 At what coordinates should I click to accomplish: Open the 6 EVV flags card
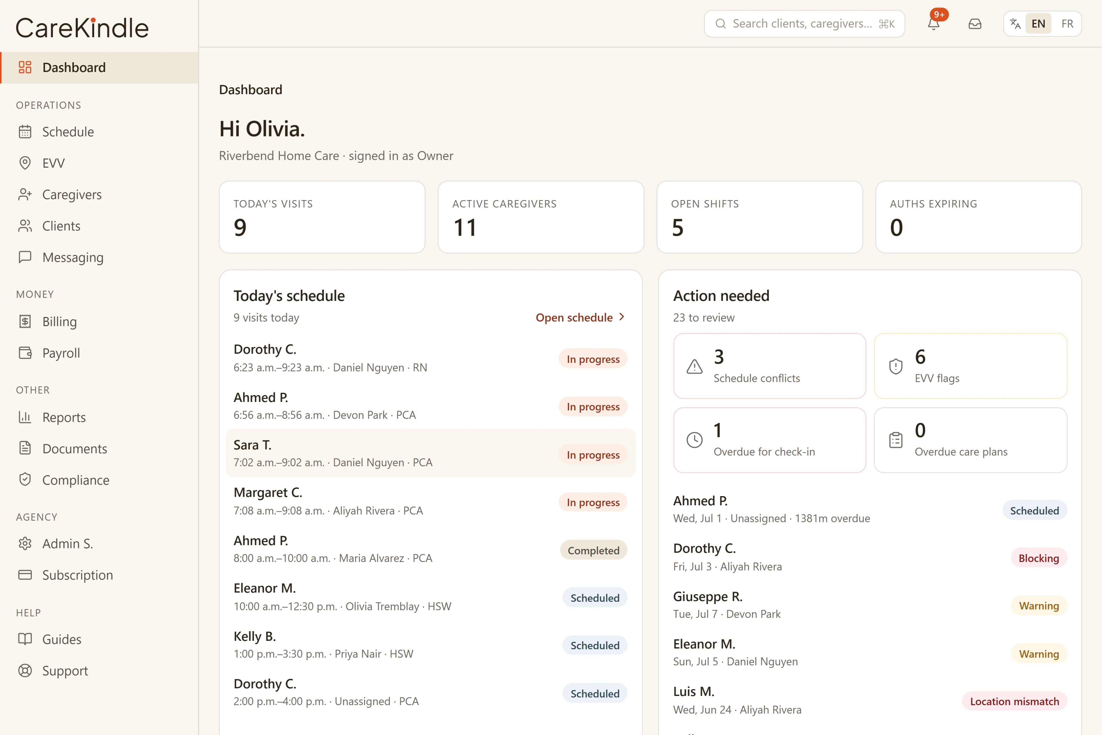(970, 366)
